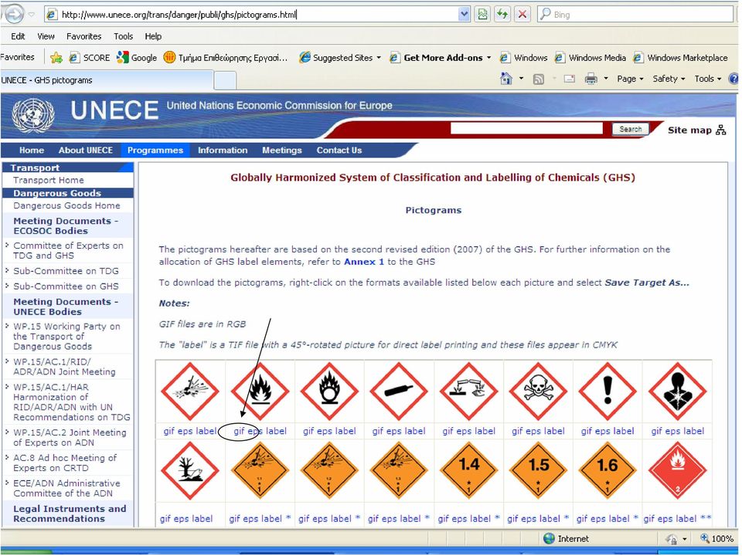Click the Home icon in command bar
Screen dimensions: 742x556
tap(505, 79)
